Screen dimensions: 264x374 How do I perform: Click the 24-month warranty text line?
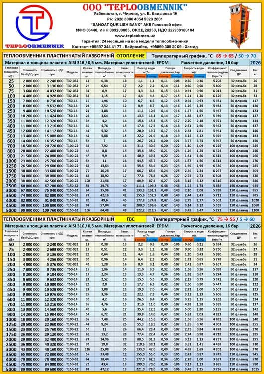[135, 41]
